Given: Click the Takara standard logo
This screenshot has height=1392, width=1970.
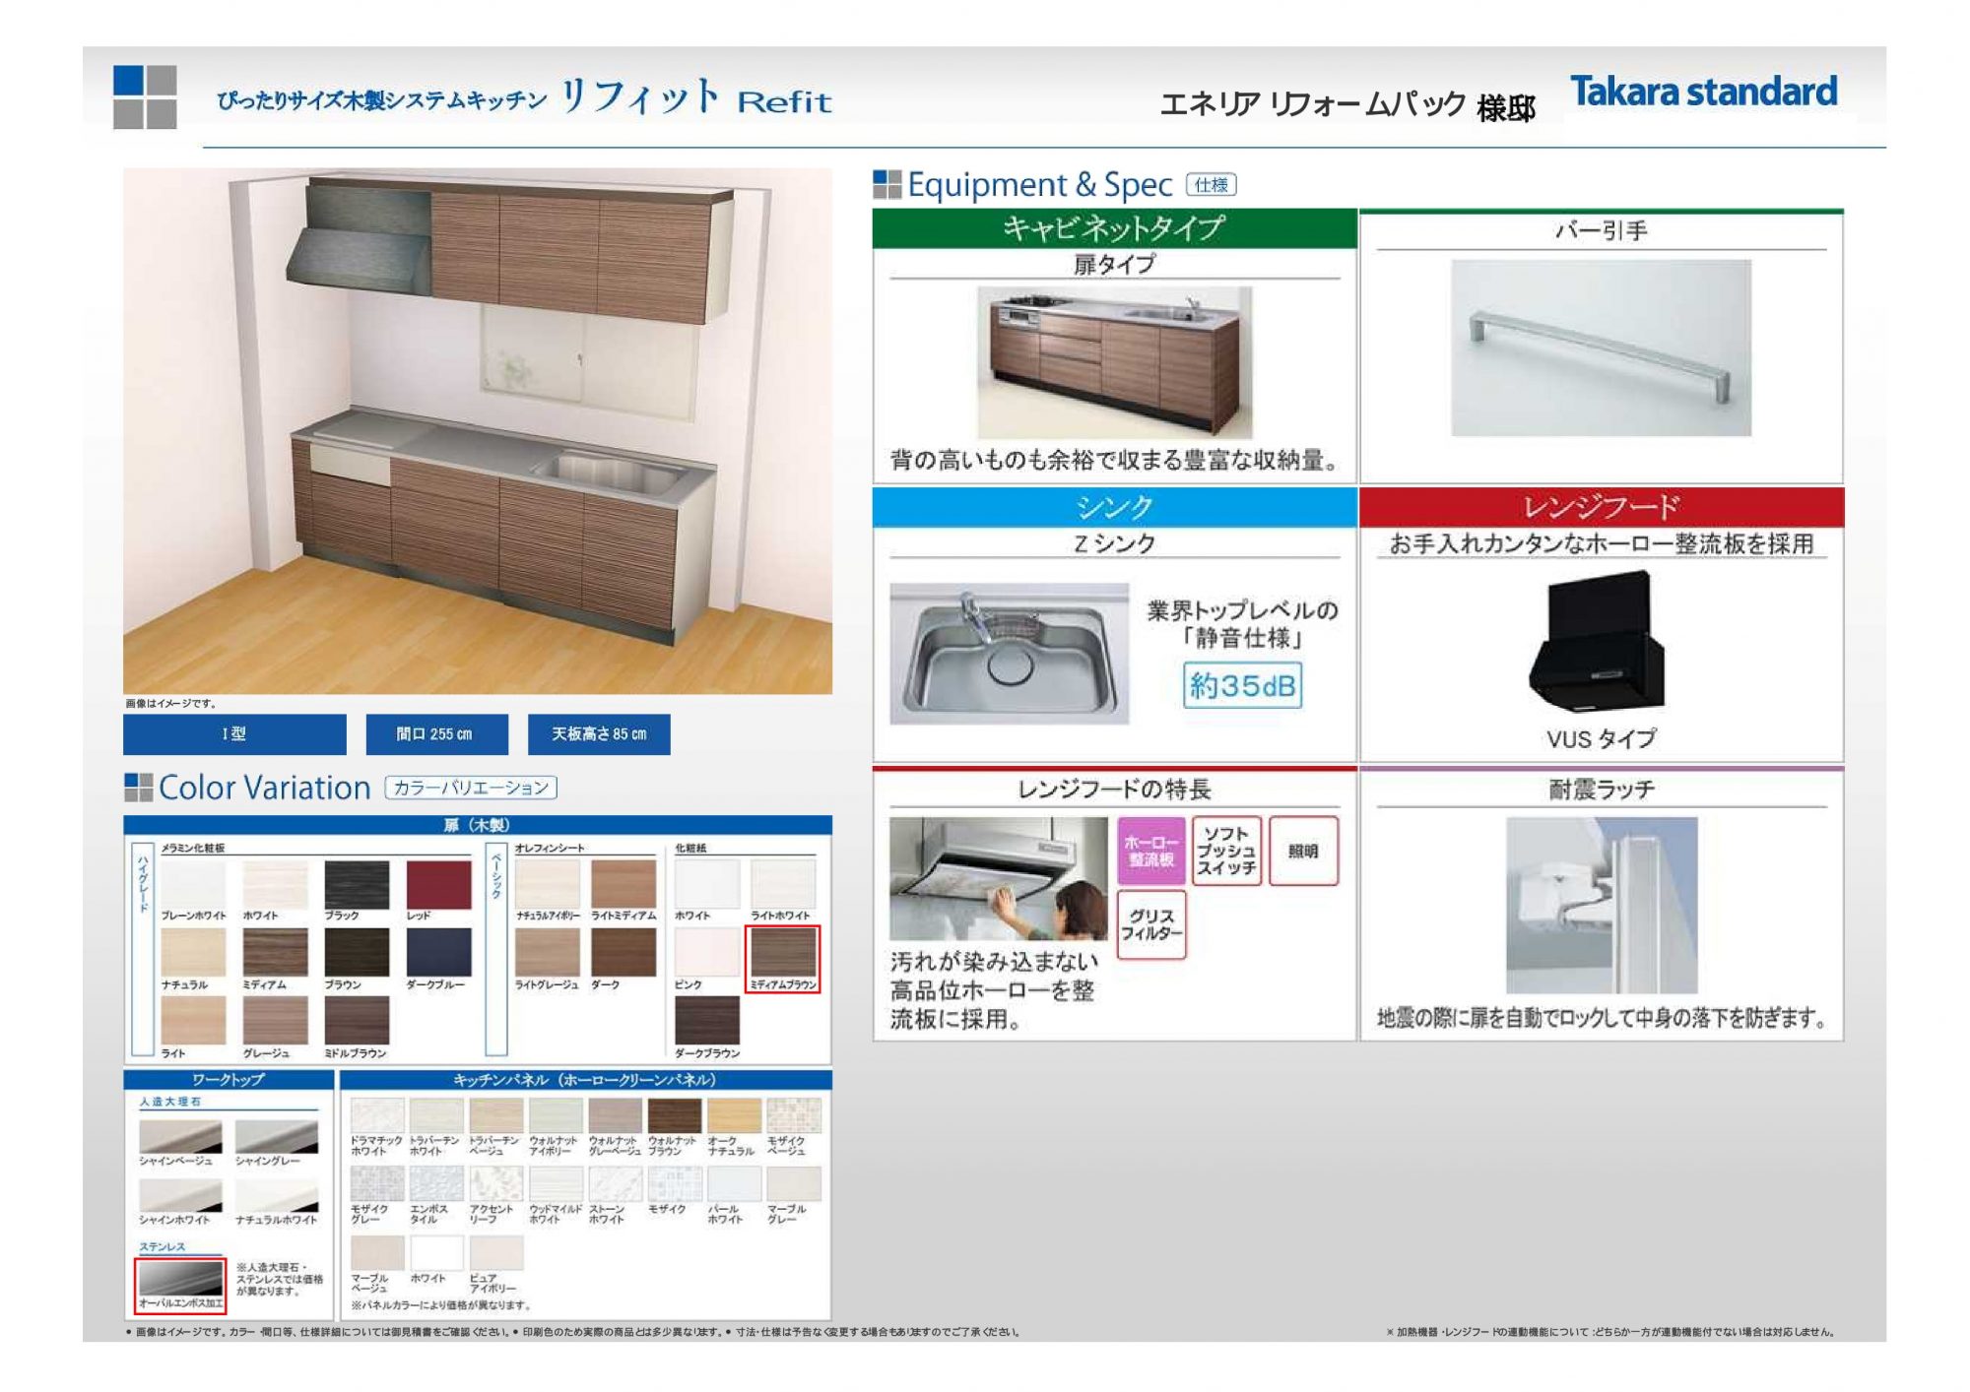Looking at the screenshot, I should (x=1703, y=92).
